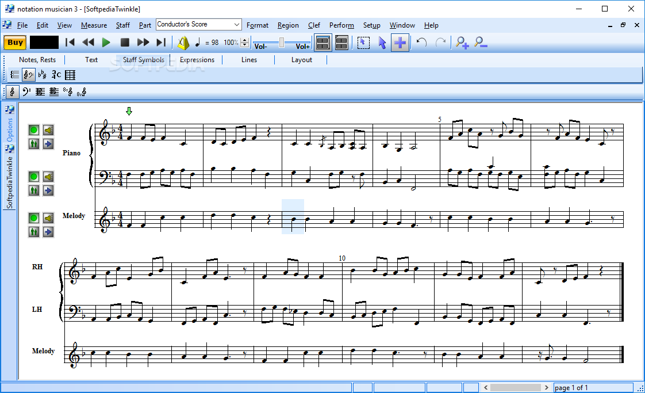Screen dimensions: 645x393
Task: Choose the five-line staff clef icon
Action: (x=40, y=92)
